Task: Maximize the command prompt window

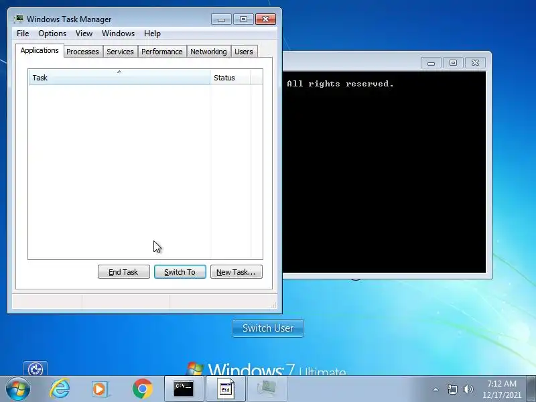Action: tap(453, 62)
